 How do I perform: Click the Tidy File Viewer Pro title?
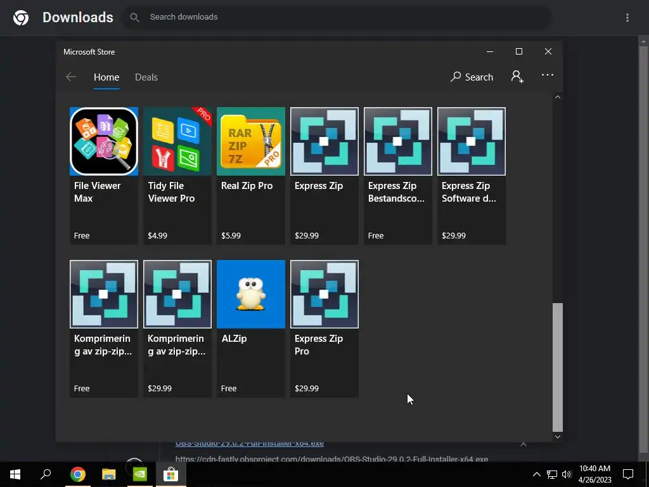click(x=171, y=192)
